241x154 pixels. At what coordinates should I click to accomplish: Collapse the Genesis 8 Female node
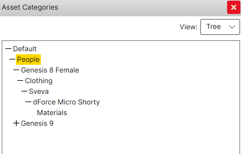16,70
